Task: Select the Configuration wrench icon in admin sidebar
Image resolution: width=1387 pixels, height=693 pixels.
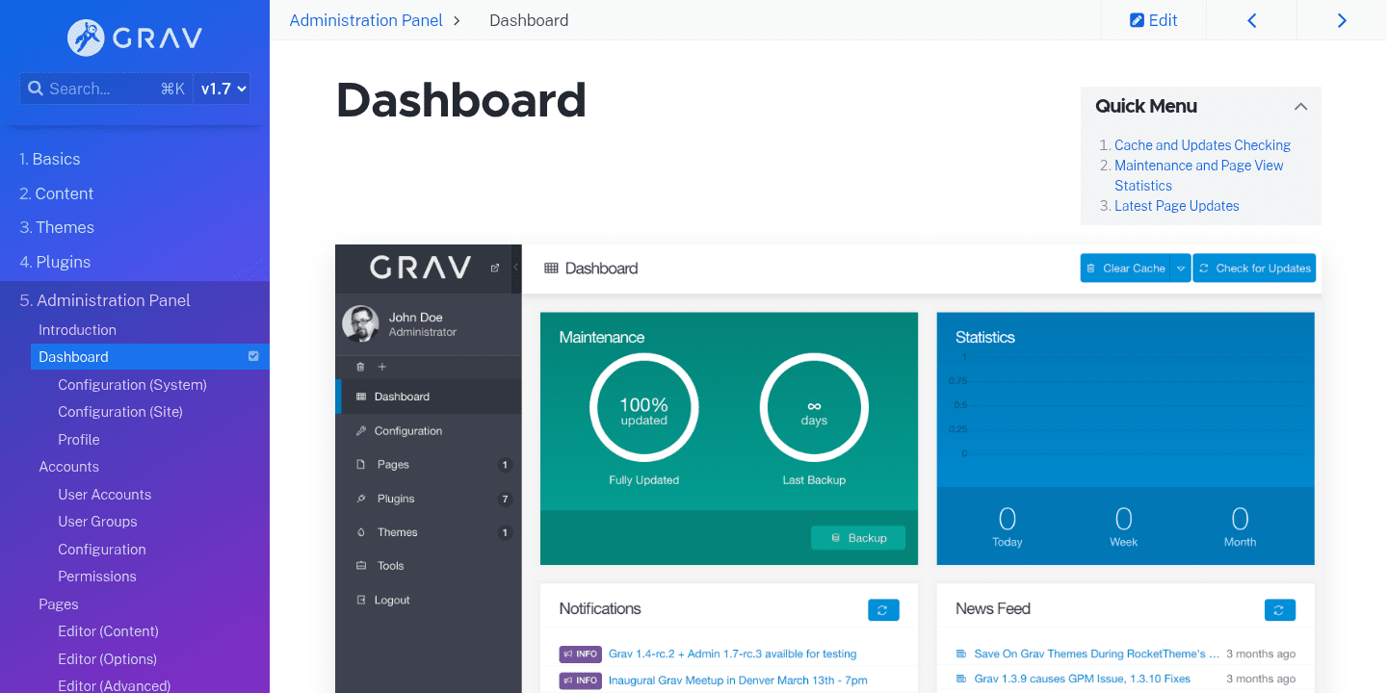Action: click(x=360, y=430)
